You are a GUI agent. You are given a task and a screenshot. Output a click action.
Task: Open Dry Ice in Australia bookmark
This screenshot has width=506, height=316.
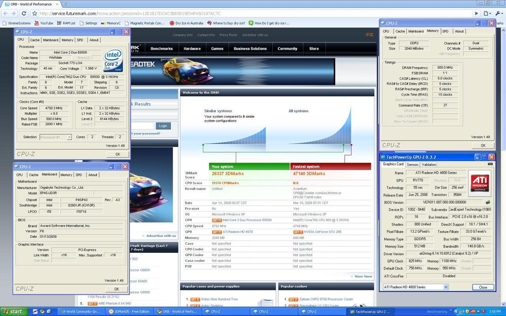tap(186, 23)
